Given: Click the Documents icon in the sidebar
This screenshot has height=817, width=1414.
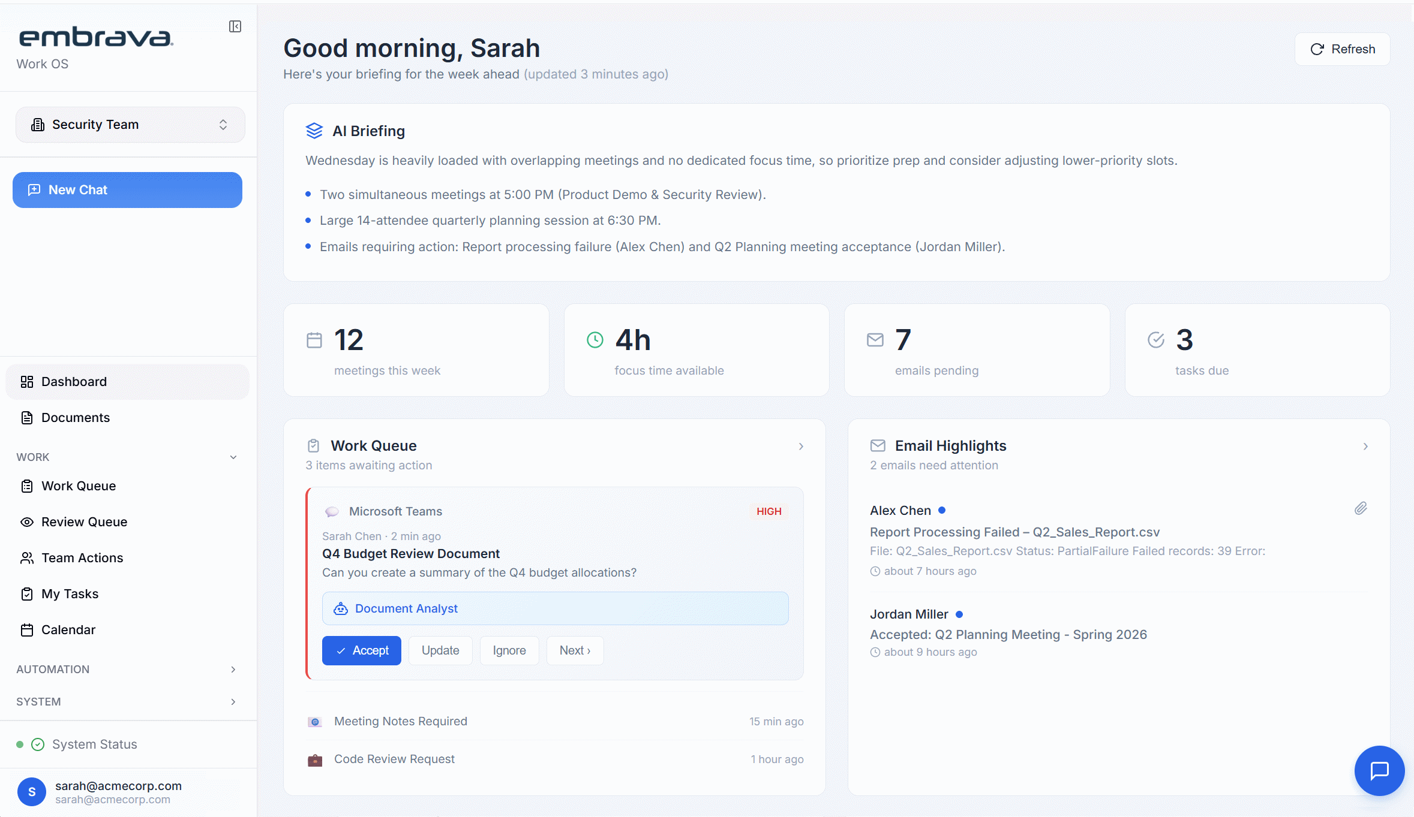Looking at the screenshot, I should [27, 417].
